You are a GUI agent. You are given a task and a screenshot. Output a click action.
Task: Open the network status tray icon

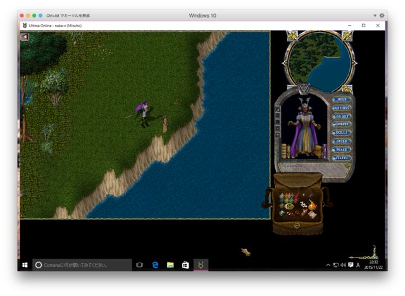(x=336, y=265)
